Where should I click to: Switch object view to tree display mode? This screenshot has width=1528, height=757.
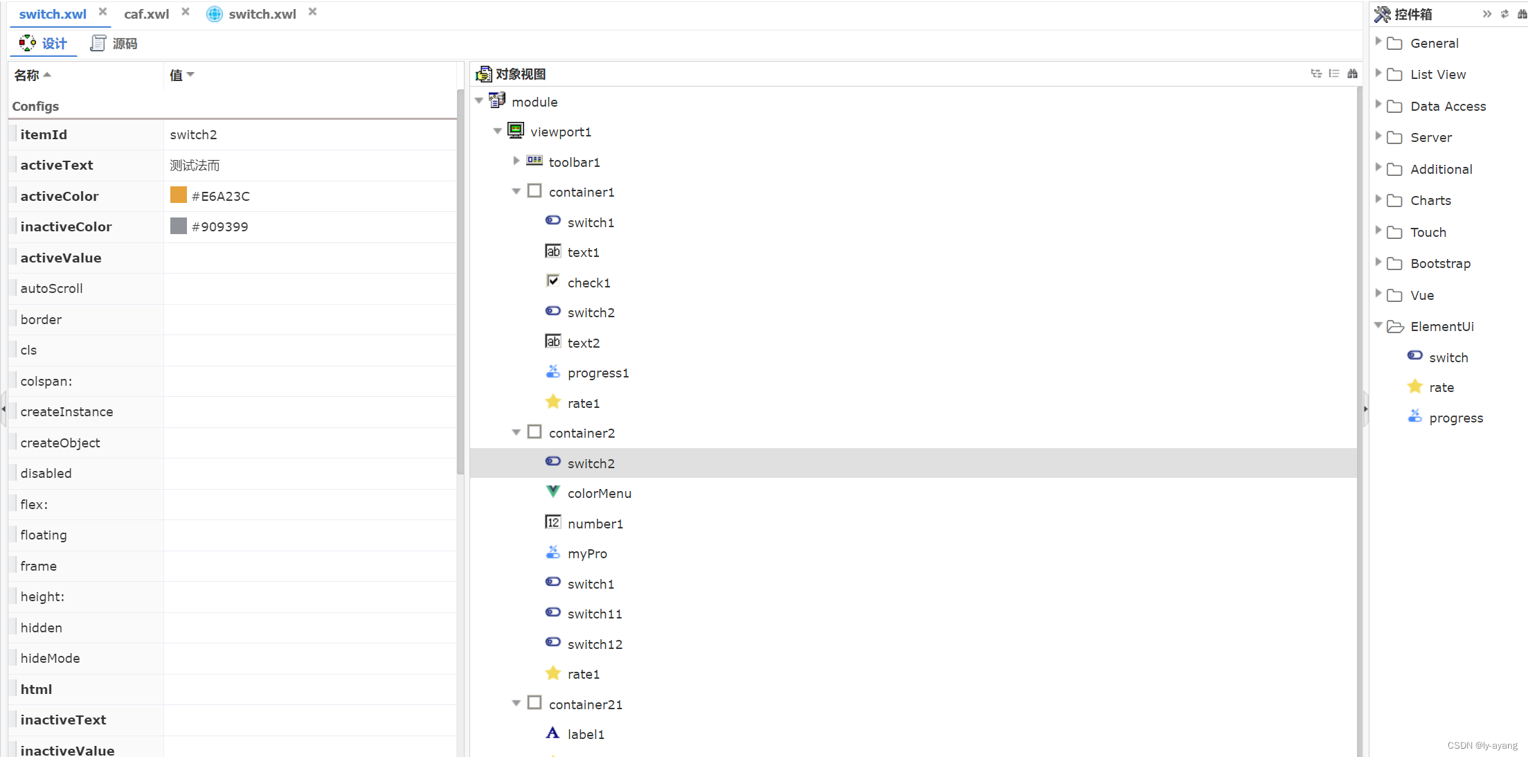tap(1315, 73)
